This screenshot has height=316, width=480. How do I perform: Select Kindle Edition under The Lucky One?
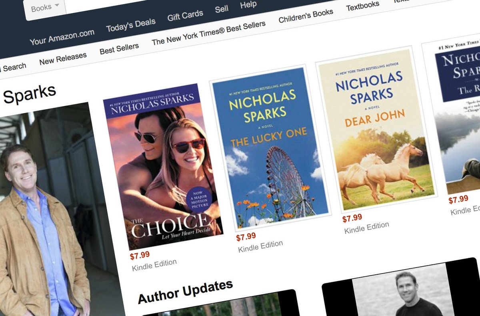tap(260, 246)
